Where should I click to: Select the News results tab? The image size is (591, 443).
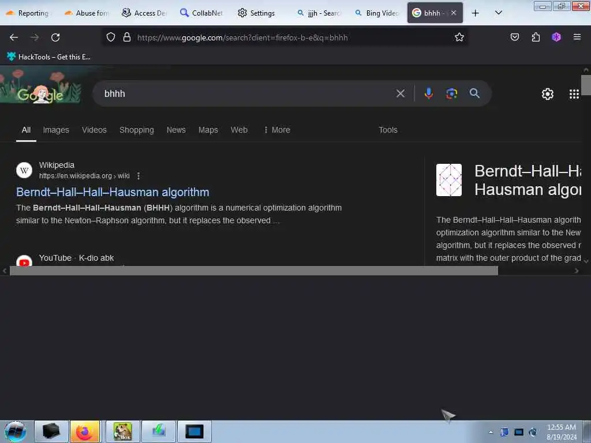pyautogui.click(x=176, y=130)
